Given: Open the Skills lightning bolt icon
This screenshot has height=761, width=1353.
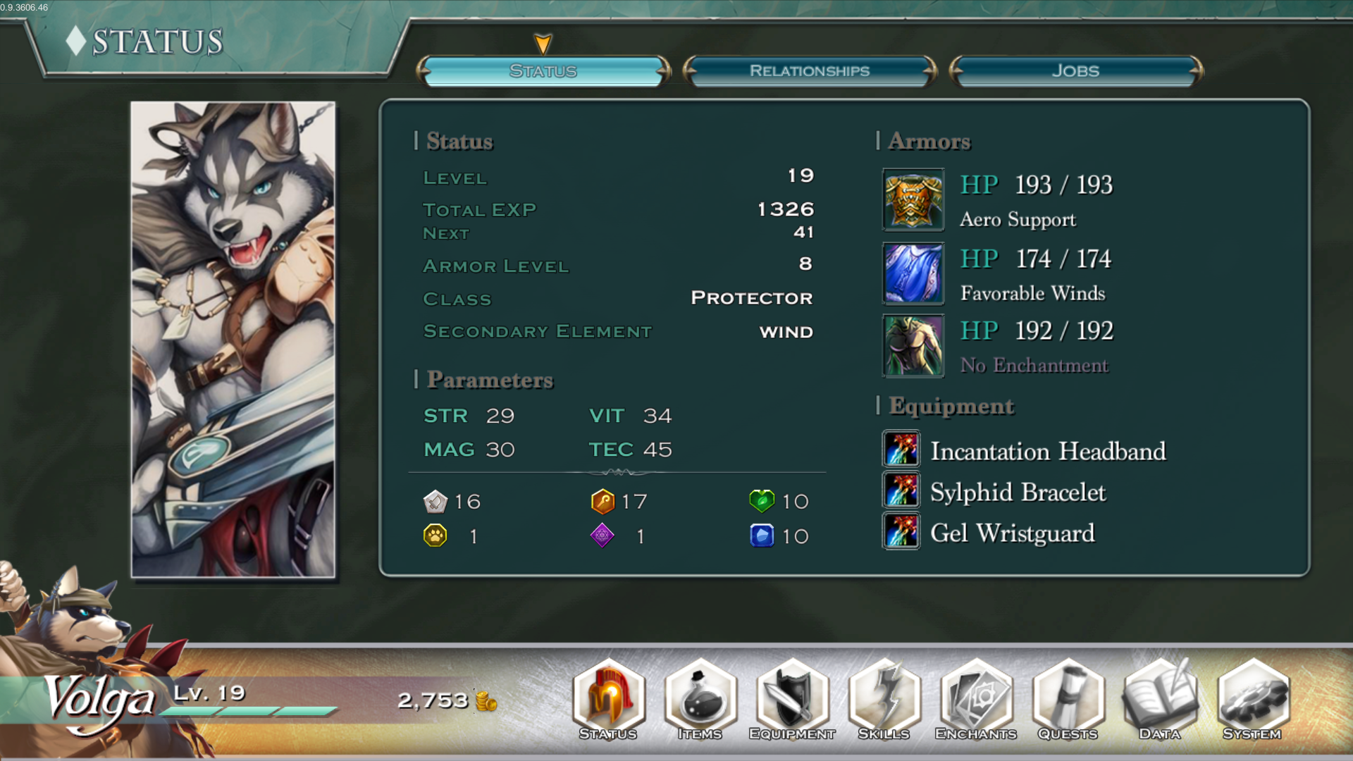Looking at the screenshot, I should pos(884,699).
